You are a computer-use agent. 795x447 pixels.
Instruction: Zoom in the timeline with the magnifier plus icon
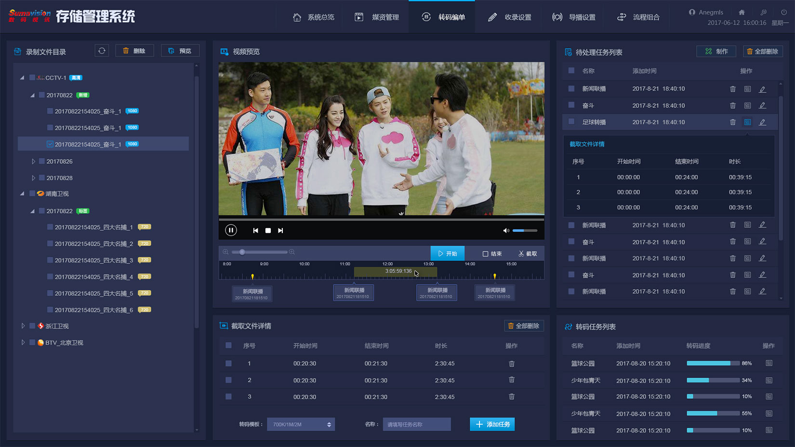tap(292, 252)
